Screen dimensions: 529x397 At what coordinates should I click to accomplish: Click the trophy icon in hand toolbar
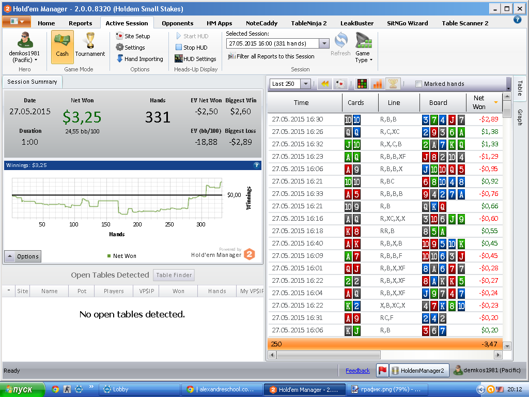393,84
